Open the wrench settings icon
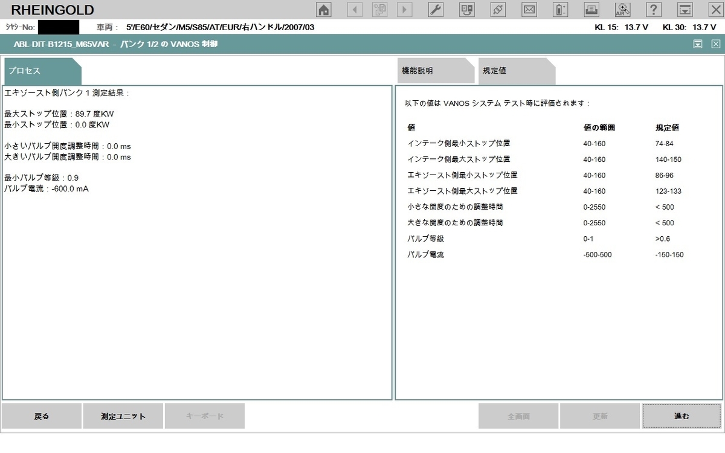This screenshot has height=453, width=725. (436, 10)
